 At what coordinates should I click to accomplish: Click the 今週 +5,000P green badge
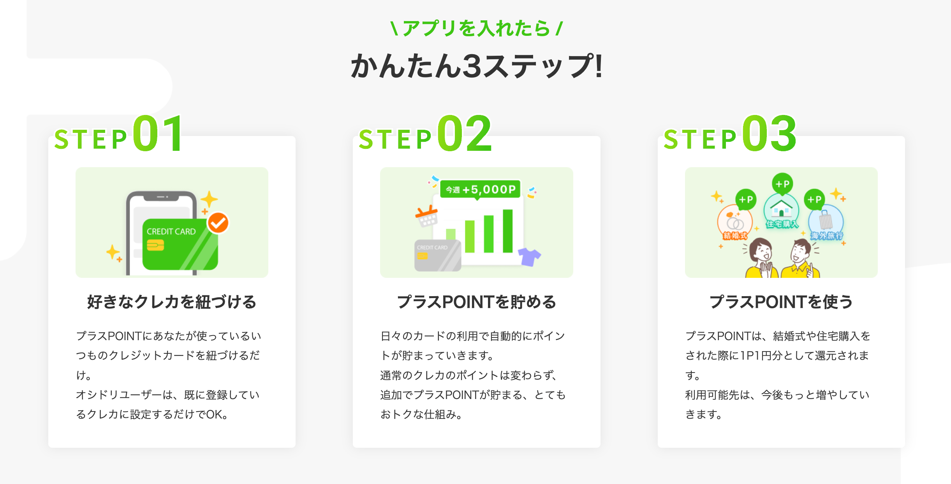click(x=481, y=190)
